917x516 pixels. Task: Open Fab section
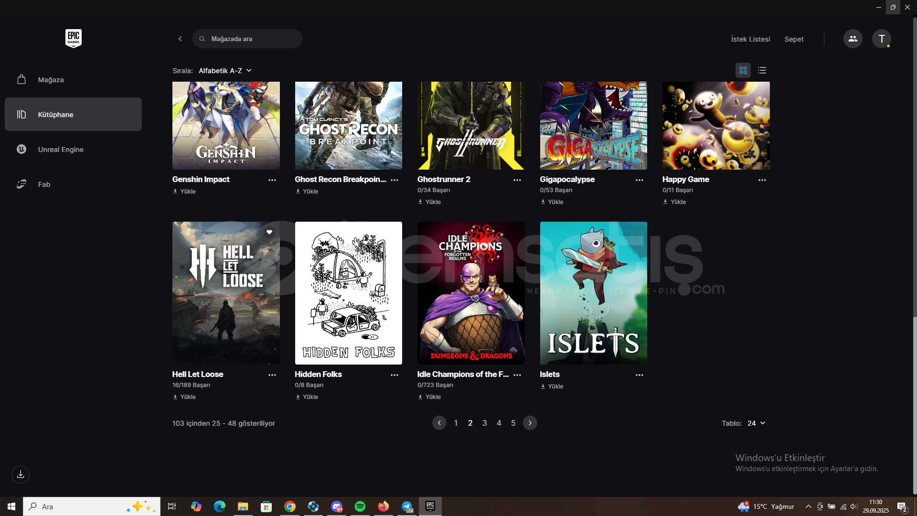[x=73, y=184]
